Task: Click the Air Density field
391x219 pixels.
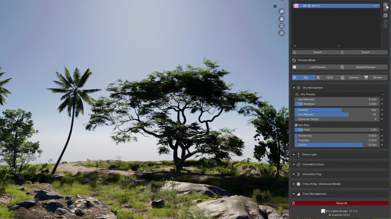Action: click(x=337, y=136)
